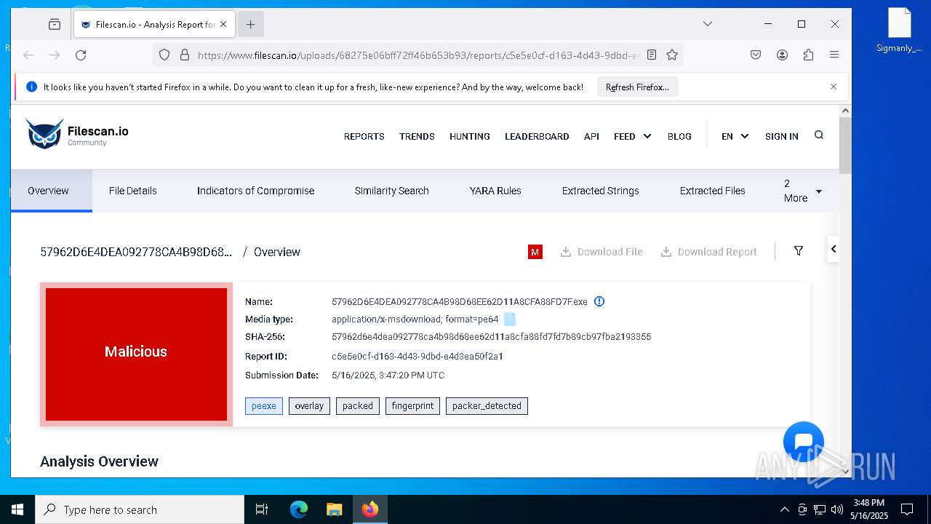
Task: Click the file icon beside media type
Action: [510, 319]
